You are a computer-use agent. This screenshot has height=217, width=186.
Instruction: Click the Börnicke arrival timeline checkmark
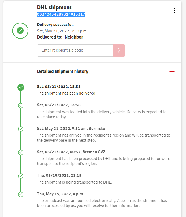[x=21, y=129]
